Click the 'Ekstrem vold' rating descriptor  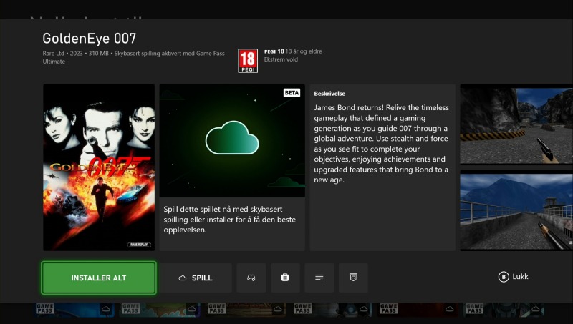(x=281, y=59)
